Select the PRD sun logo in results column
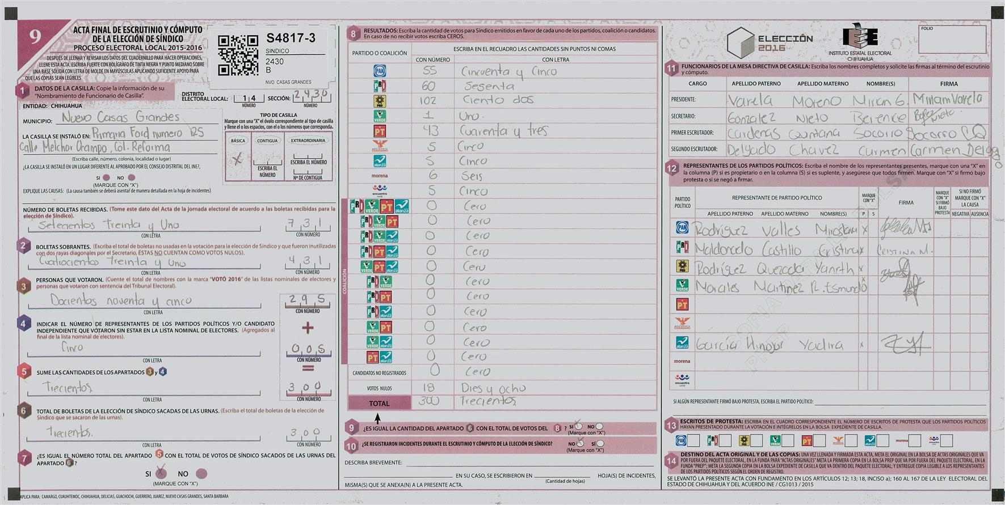The width and height of the screenshot is (1005, 505). pos(379,101)
